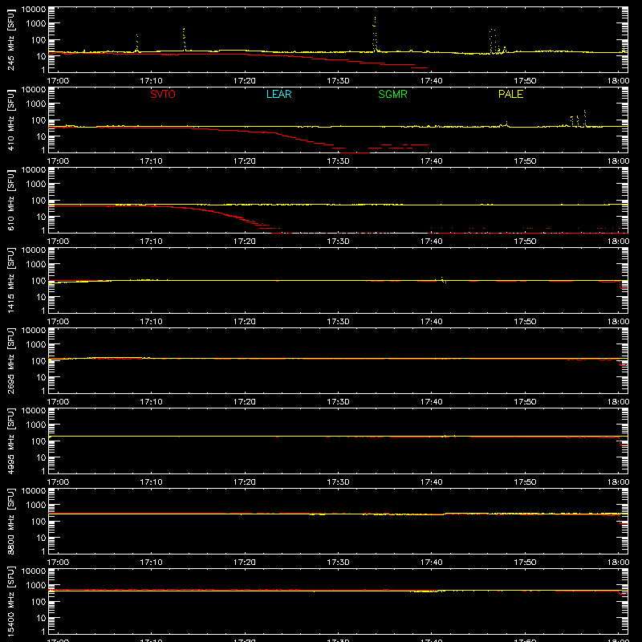Viewport: 642px width, 642px height.
Task: Click the red SVTO station label
Action: pos(163,94)
